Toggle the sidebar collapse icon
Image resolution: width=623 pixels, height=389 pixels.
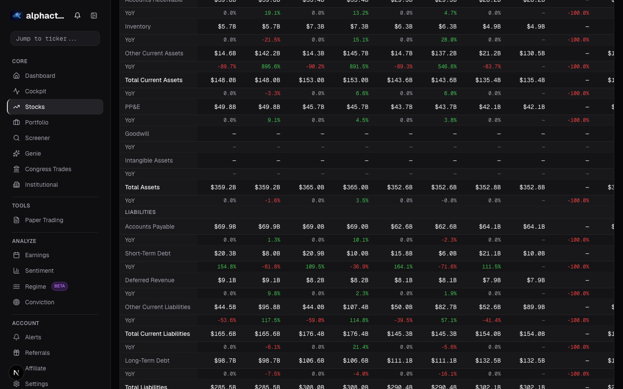pyautogui.click(x=94, y=15)
